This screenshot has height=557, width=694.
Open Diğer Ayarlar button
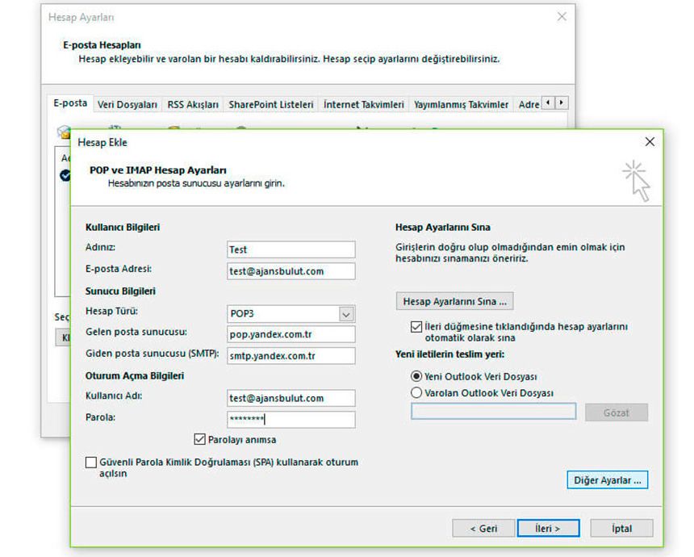click(x=607, y=480)
